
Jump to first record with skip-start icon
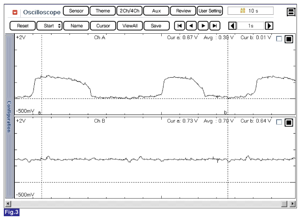179,26
